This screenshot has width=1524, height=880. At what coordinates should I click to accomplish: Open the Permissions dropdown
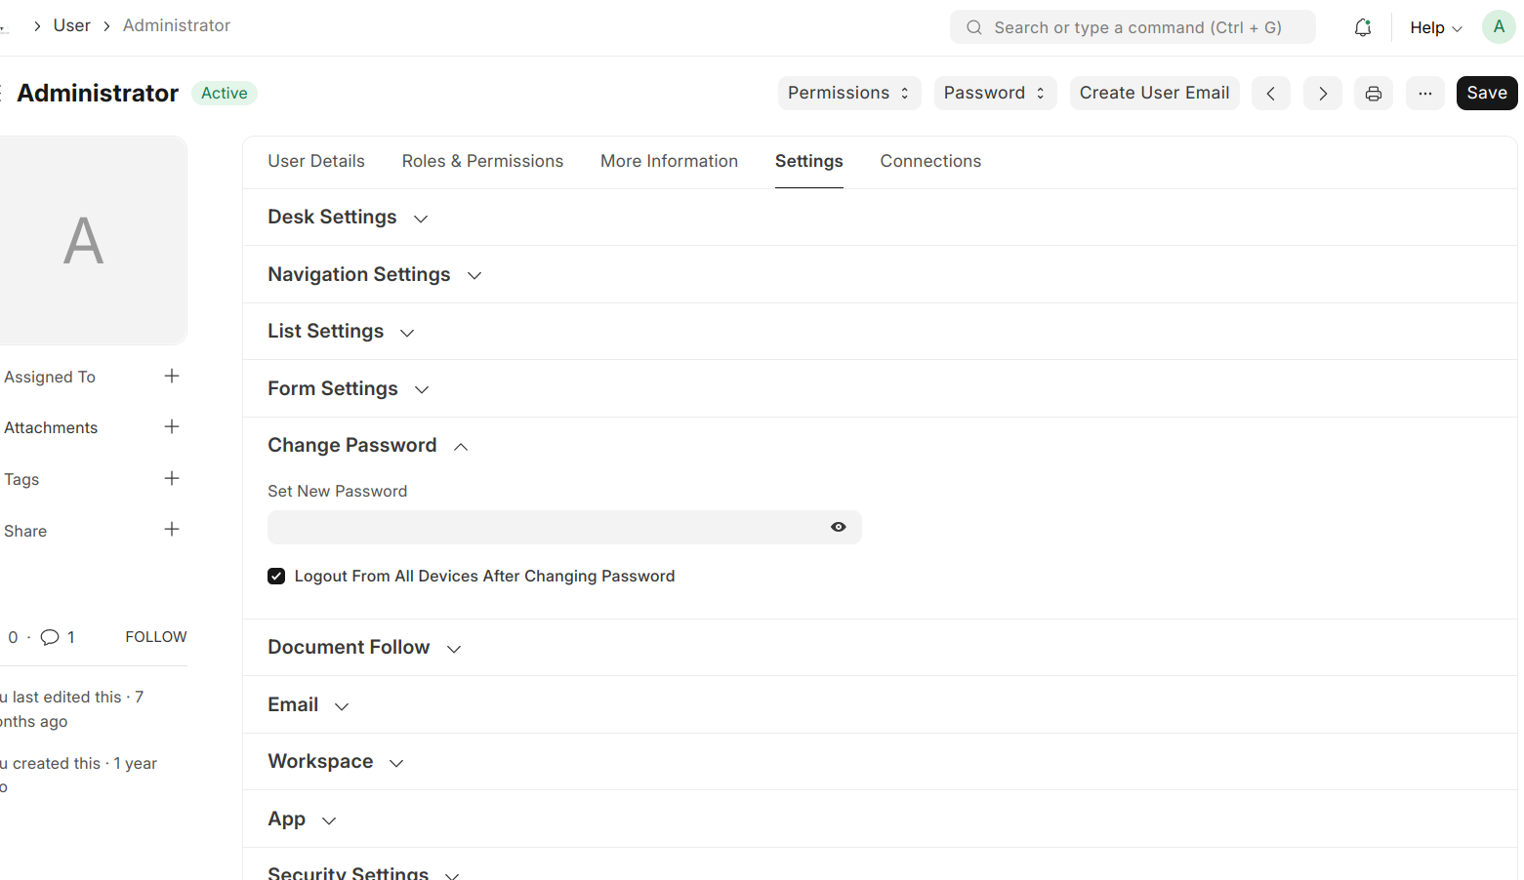click(848, 94)
